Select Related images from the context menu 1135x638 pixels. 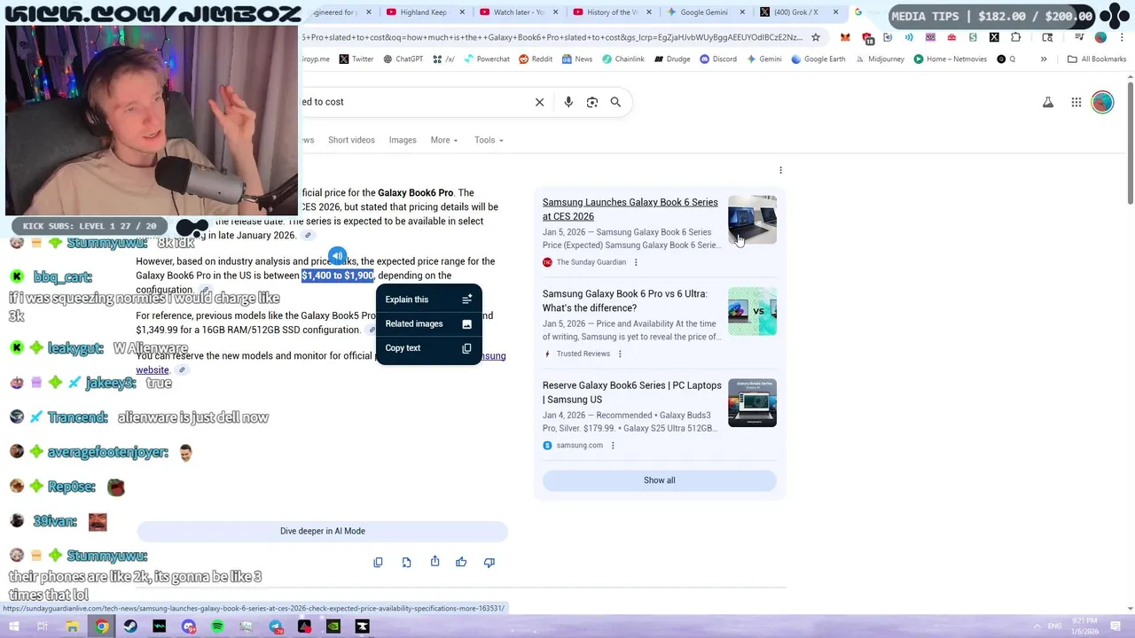429,324
